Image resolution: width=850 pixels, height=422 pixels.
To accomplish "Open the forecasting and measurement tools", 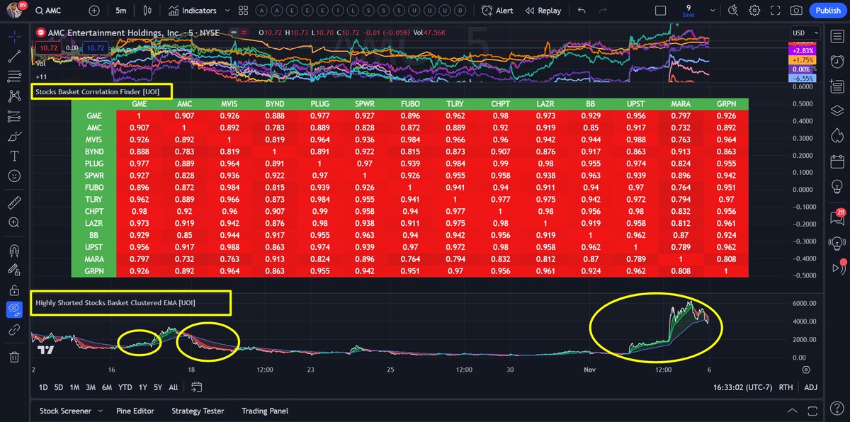I will point(14,115).
